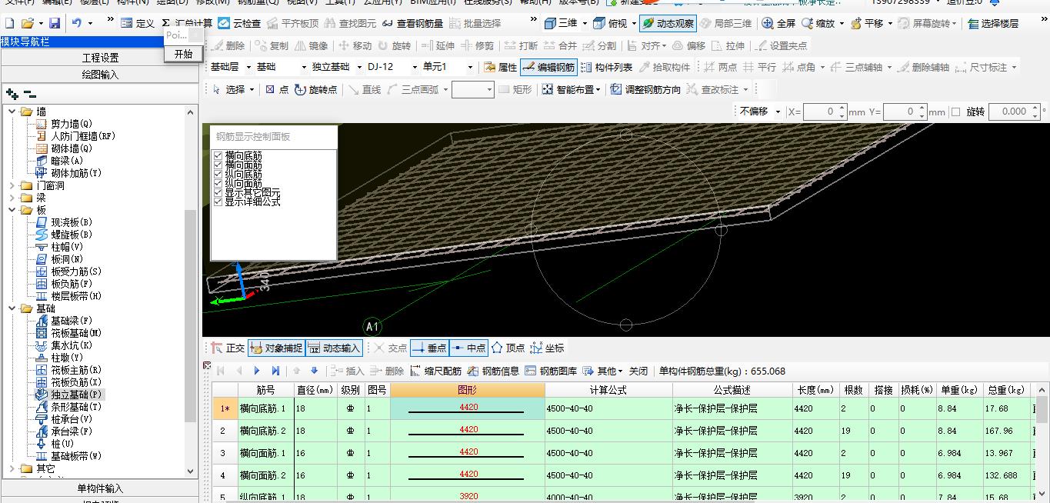
Task: Expand the 门窗洞 tree node
Action: [x=12, y=185]
